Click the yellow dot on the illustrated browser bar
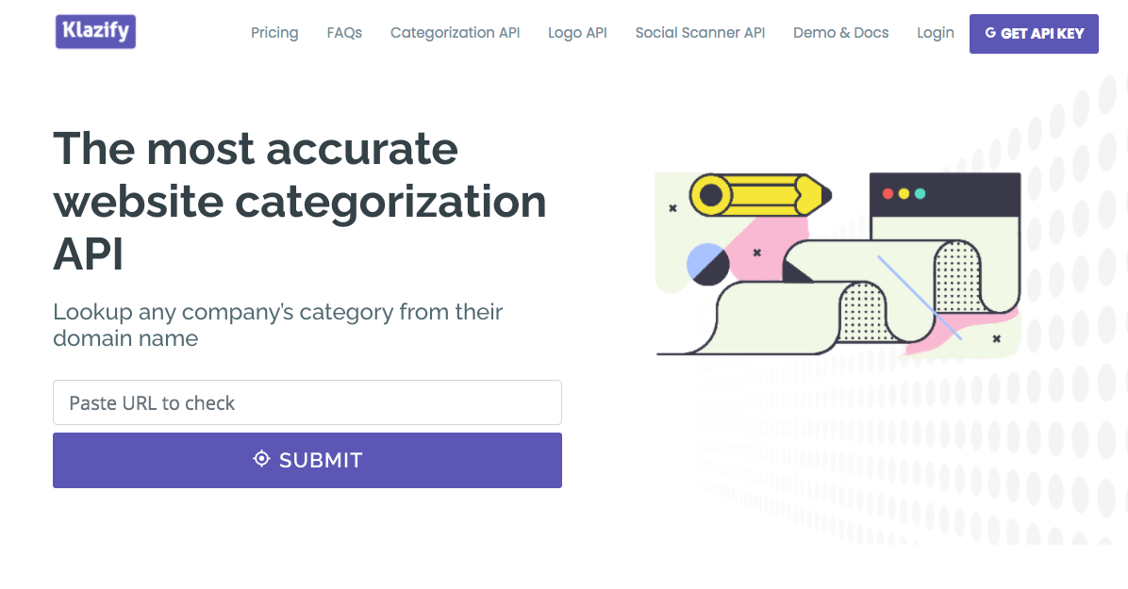This screenshot has height=589, width=1128. tap(904, 193)
